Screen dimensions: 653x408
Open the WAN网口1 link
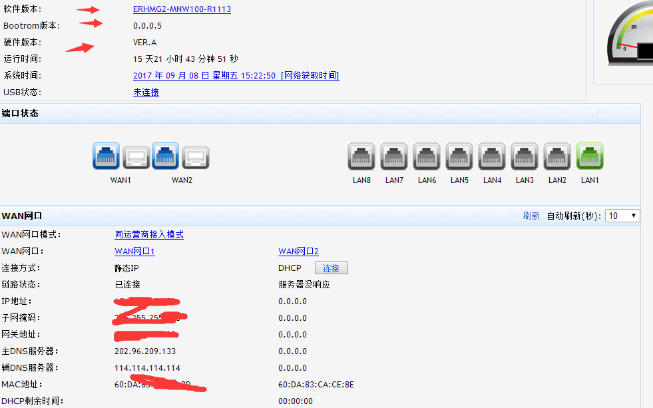coord(134,252)
